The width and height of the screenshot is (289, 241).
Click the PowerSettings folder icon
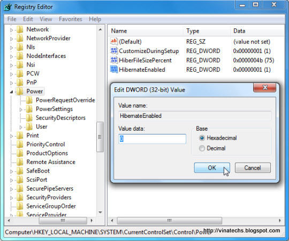click(x=29, y=109)
